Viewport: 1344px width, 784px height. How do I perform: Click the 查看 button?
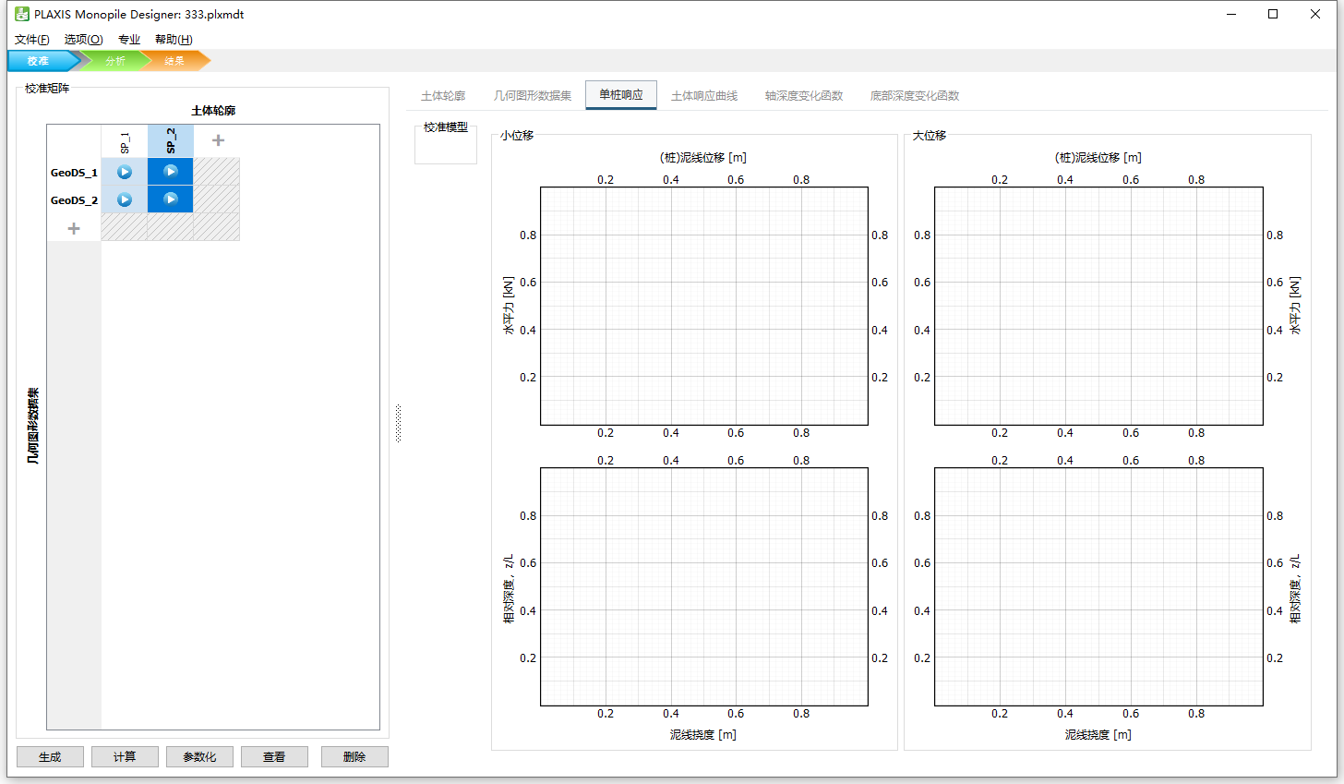coord(274,756)
